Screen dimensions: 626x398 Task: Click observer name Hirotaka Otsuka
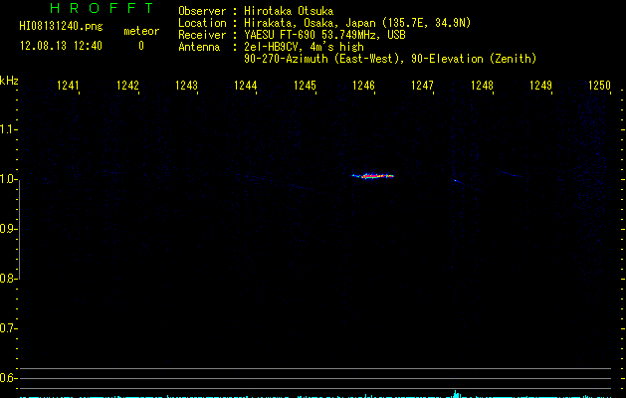289,11
